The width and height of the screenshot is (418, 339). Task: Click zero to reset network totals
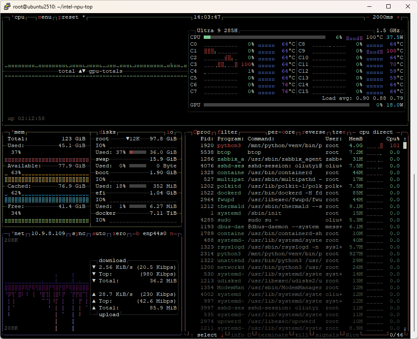[x=119, y=233]
